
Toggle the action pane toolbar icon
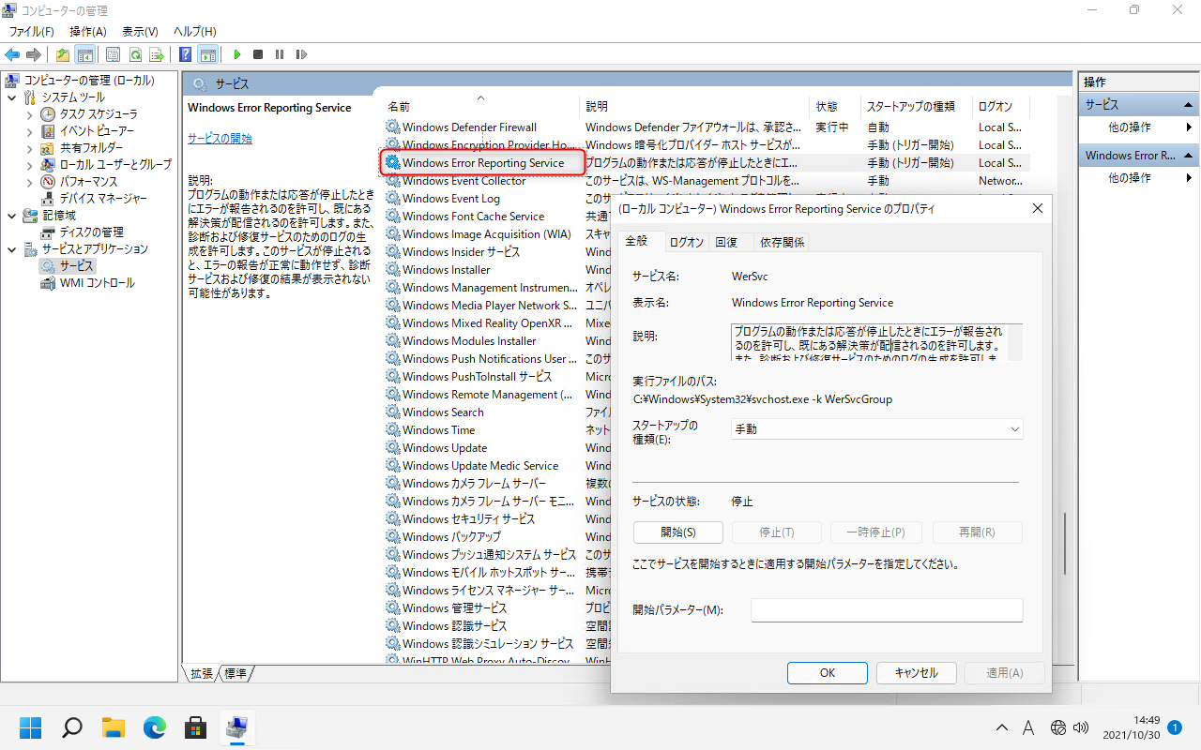pos(207,54)
